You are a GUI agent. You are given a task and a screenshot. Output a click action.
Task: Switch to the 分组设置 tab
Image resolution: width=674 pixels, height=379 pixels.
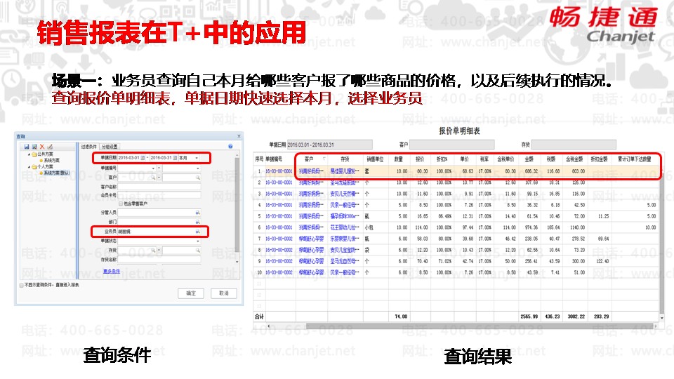(110, 147)
